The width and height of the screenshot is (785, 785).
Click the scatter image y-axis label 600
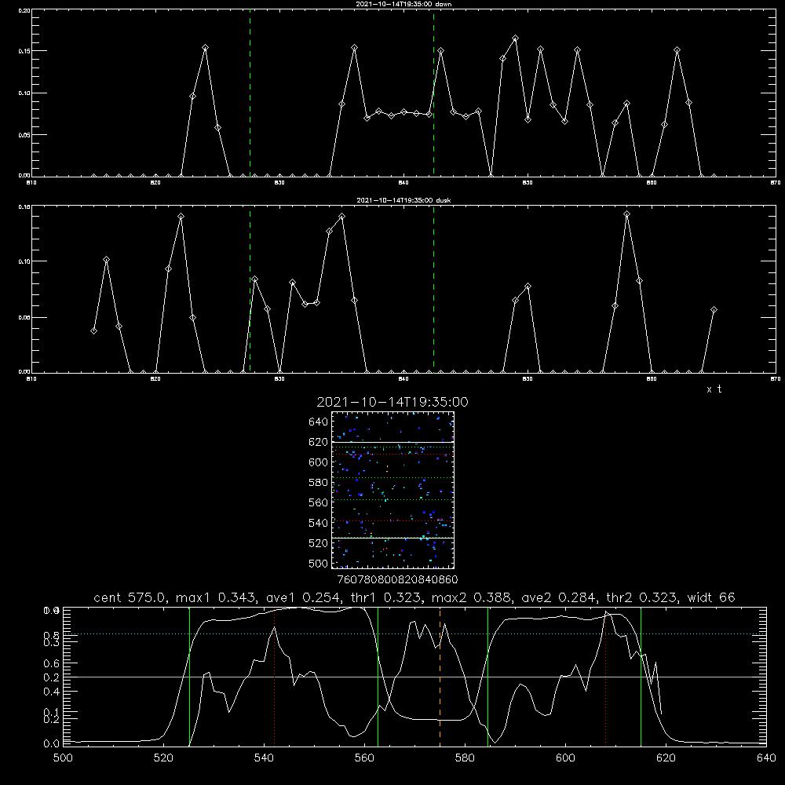click(319, 462)
